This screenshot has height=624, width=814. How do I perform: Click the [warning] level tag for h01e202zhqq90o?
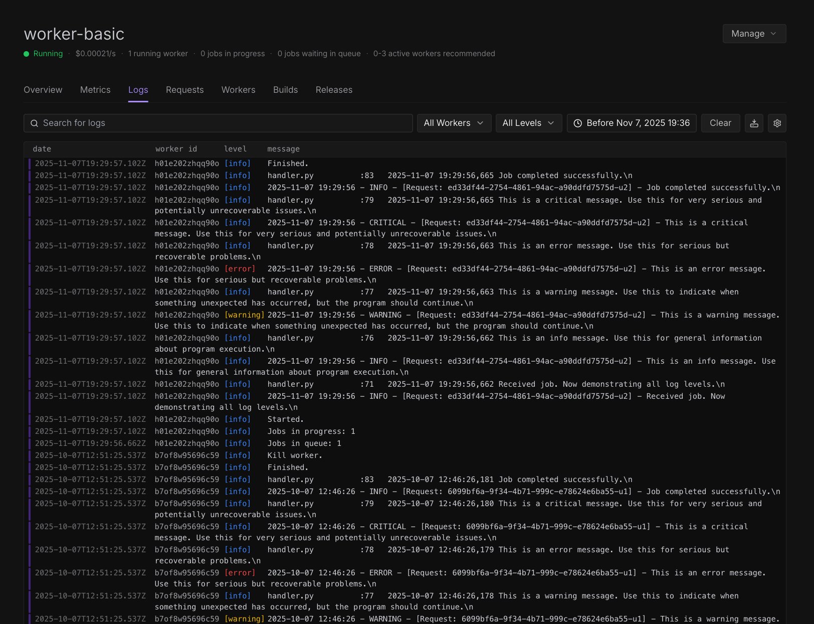pos(245,315)
